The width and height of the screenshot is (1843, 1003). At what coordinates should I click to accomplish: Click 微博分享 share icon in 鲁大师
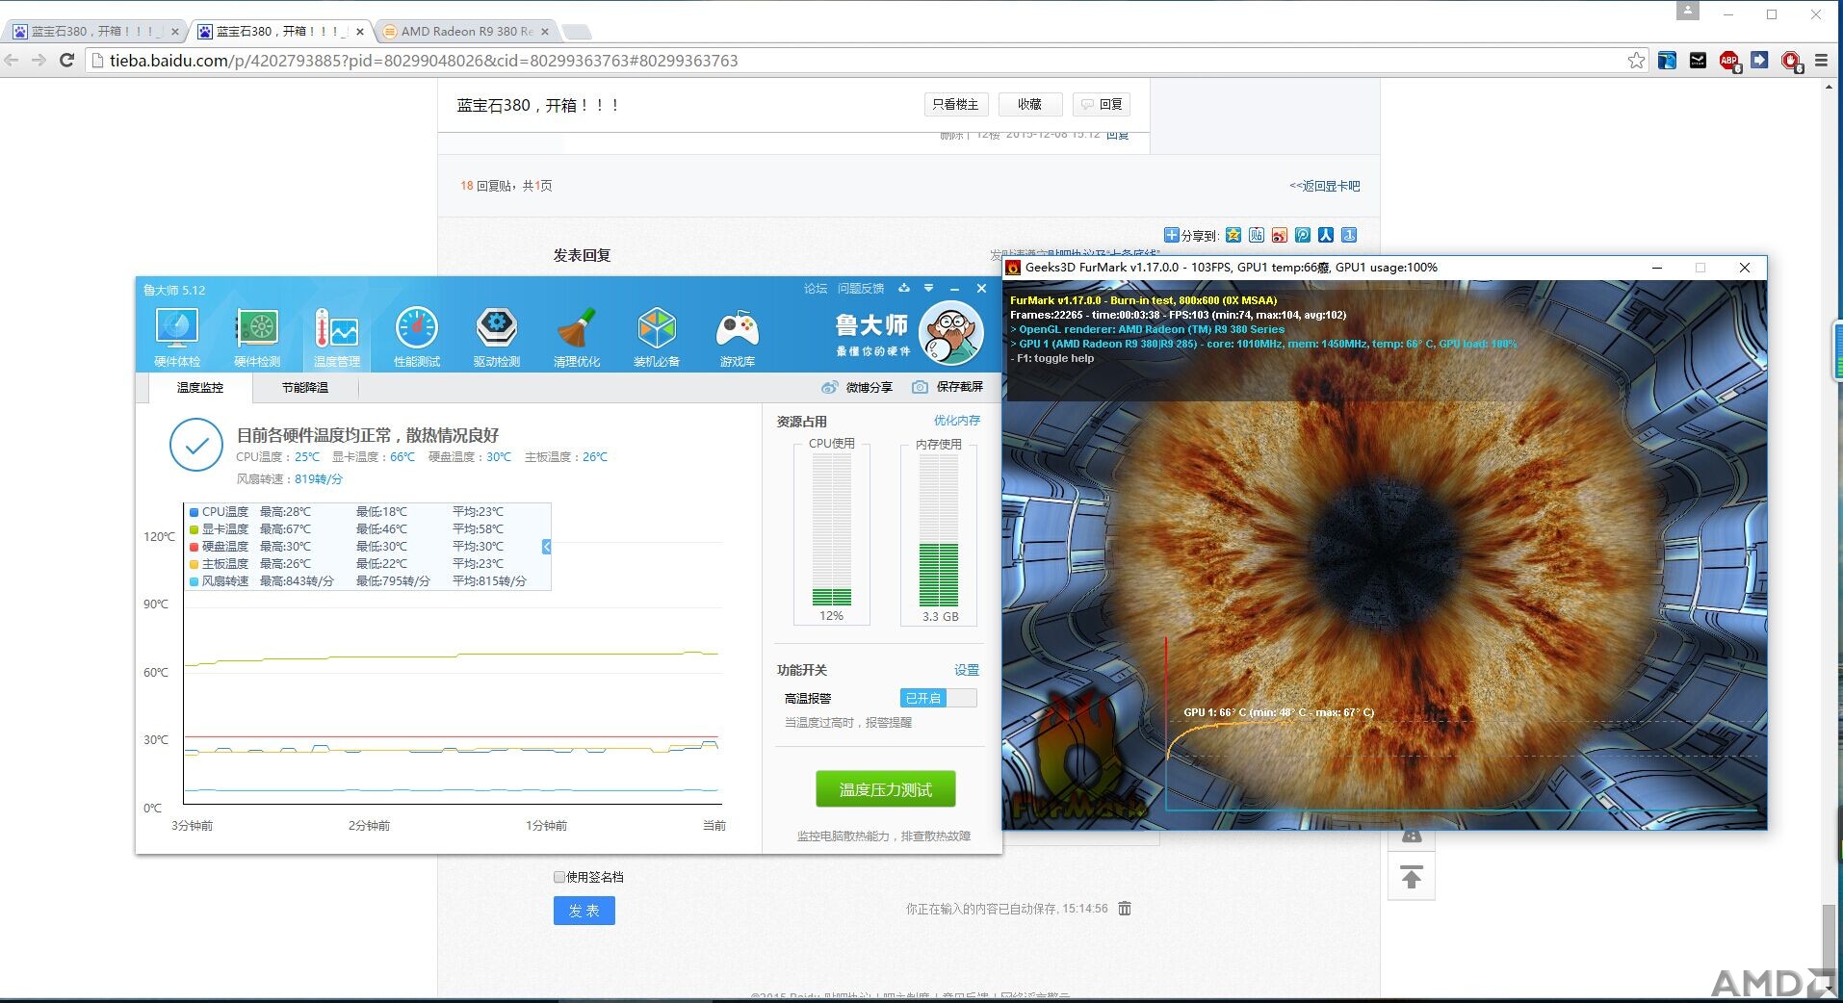coord(857,387)
